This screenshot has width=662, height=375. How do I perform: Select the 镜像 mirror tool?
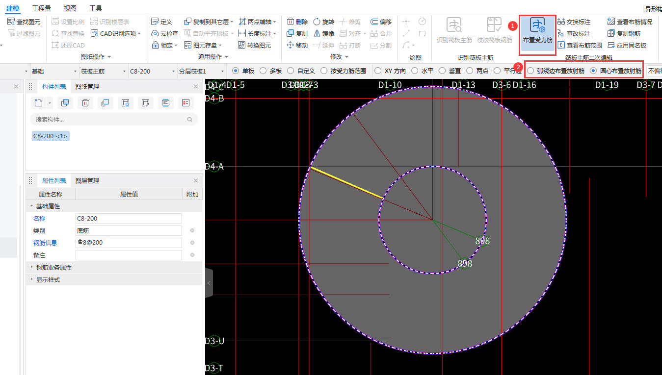pos(324,33)
